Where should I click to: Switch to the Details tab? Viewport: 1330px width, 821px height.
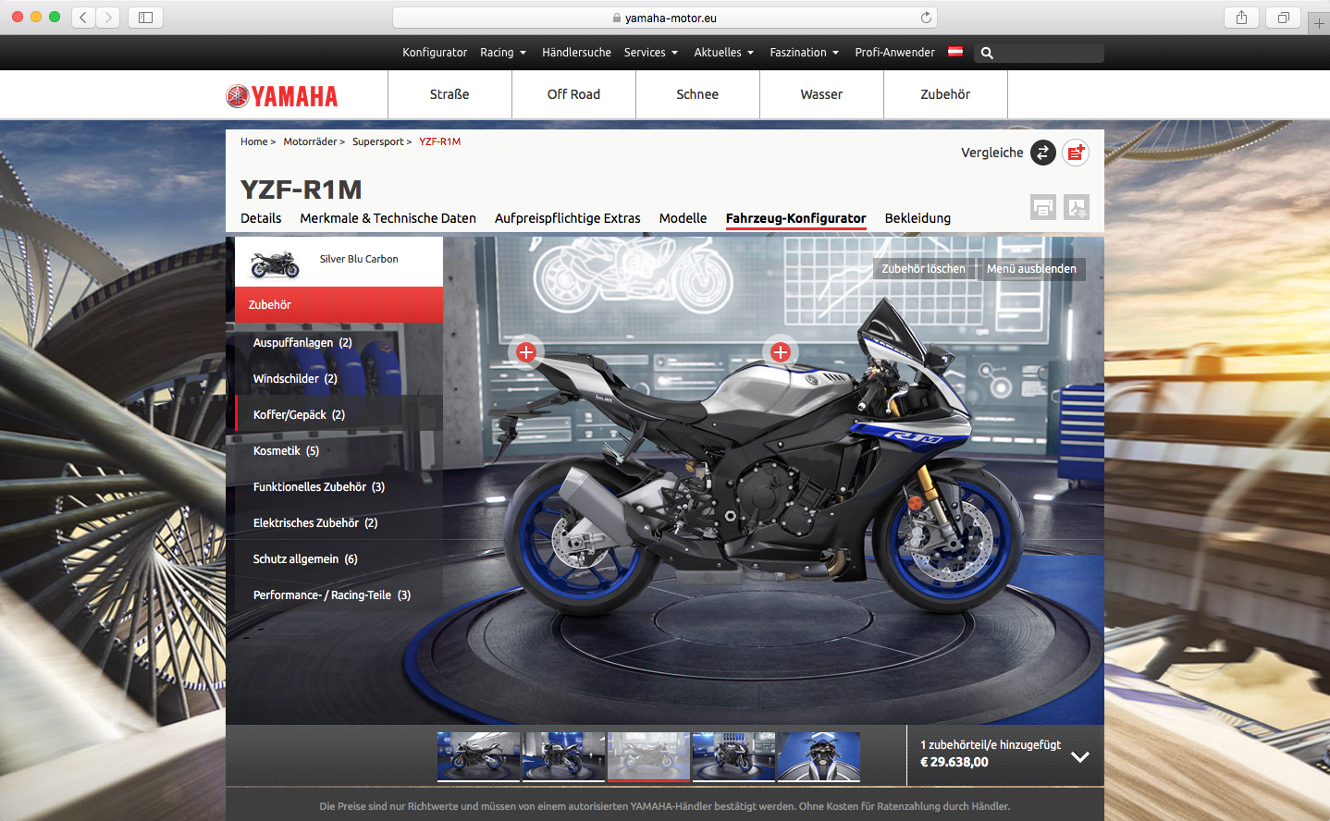[x=261, y=218]
